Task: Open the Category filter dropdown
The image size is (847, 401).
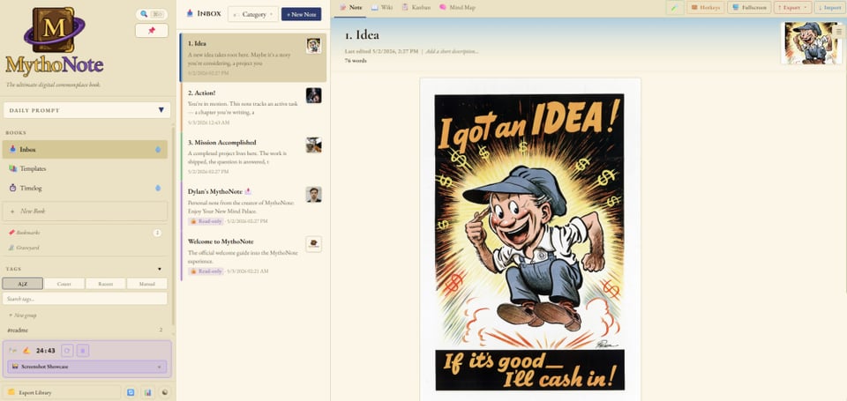Action: (x=253, y=14)
